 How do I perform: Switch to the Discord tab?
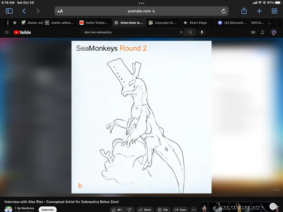232,23
